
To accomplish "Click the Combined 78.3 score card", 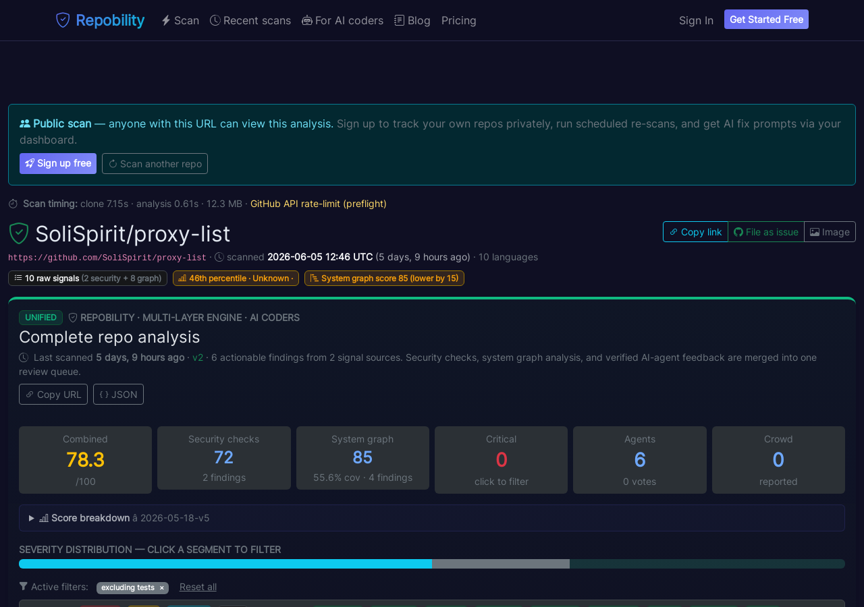I will pyautogui.click(x=85, y=460).
